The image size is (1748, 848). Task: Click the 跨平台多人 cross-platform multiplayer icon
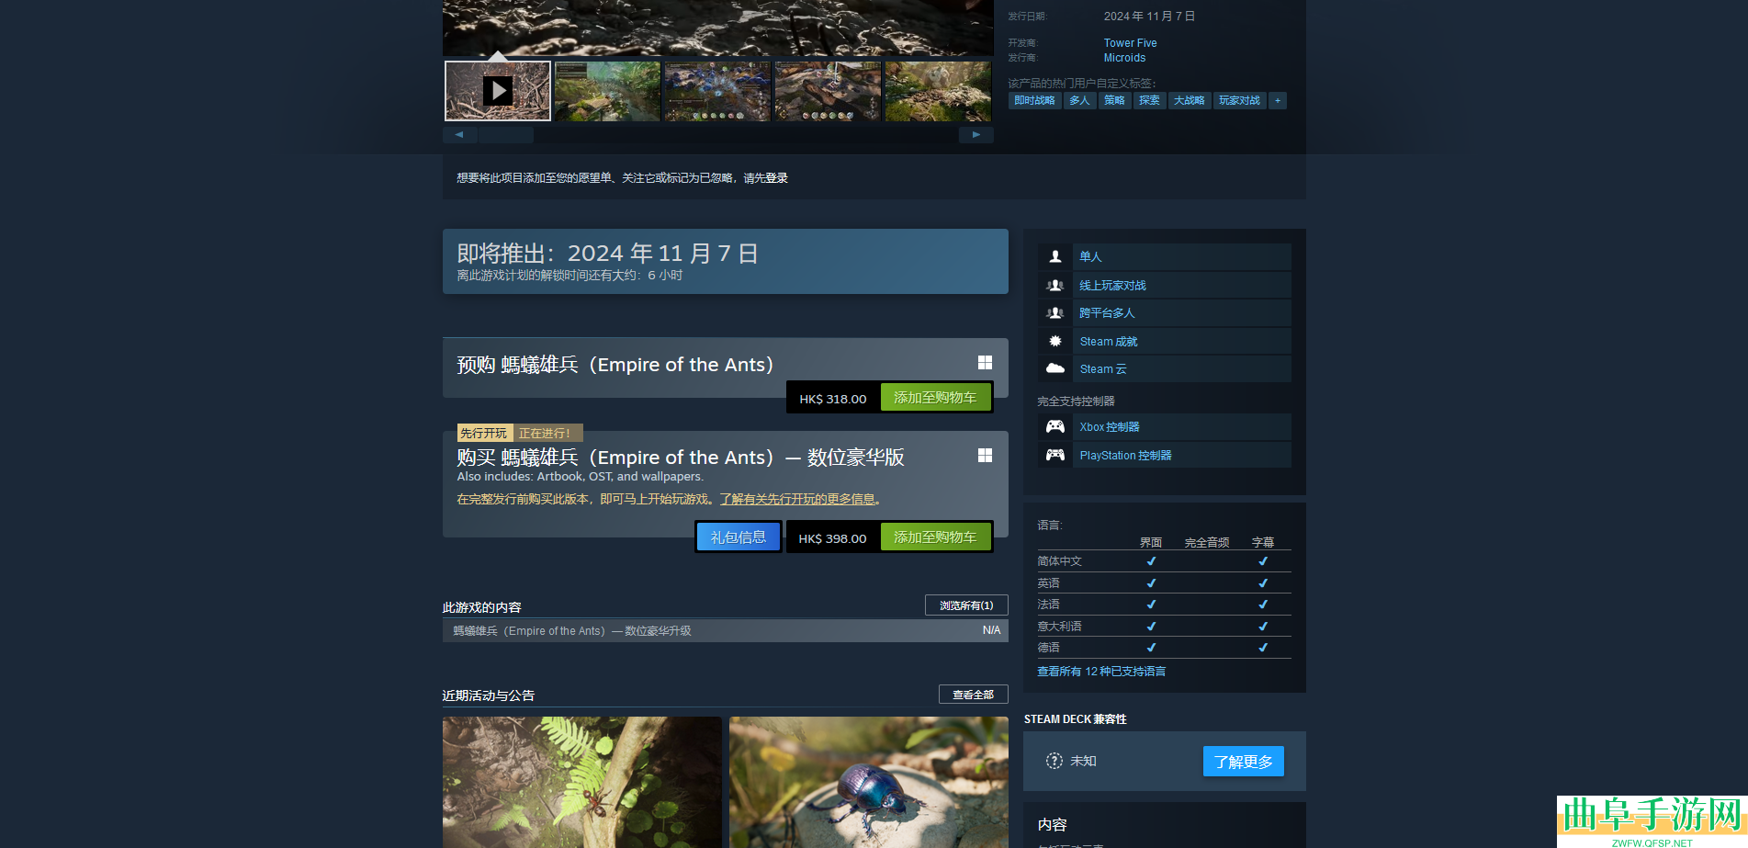point(1054,312)
